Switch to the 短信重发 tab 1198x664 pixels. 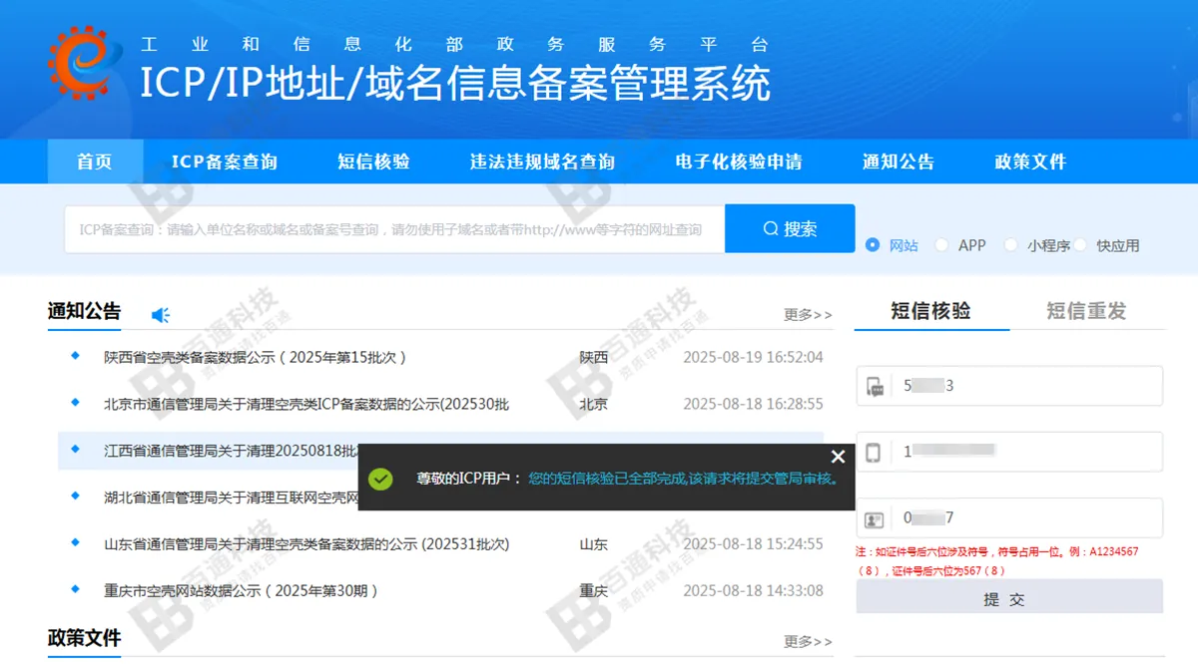(x=1086, y=310)
